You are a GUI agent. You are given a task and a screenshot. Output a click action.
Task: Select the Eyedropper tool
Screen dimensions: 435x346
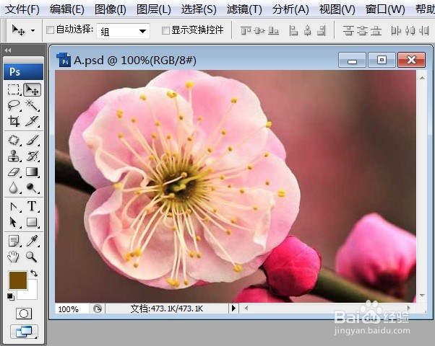click(32, 241)
